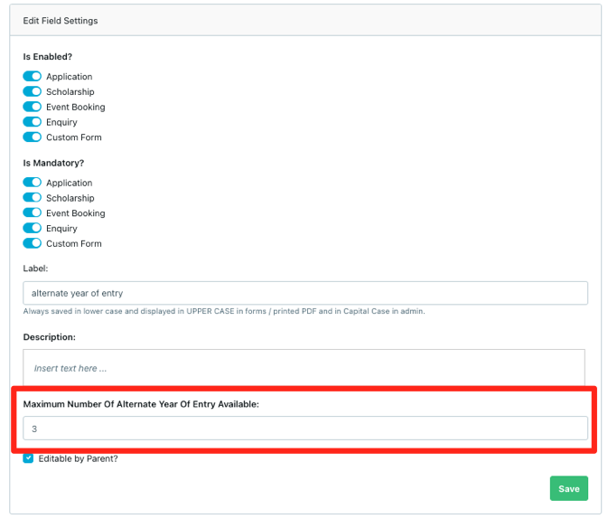608x528 pixels.
Task: Turn off Event Booking enabled switch
Action: [x=33, y=107]
